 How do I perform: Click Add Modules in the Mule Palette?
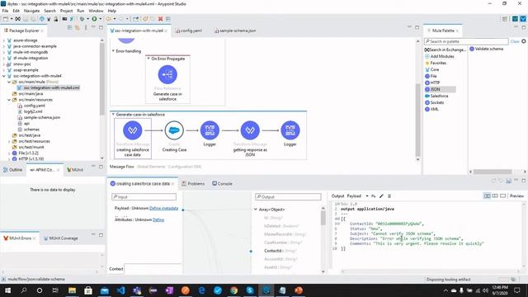tap(440, 56)
